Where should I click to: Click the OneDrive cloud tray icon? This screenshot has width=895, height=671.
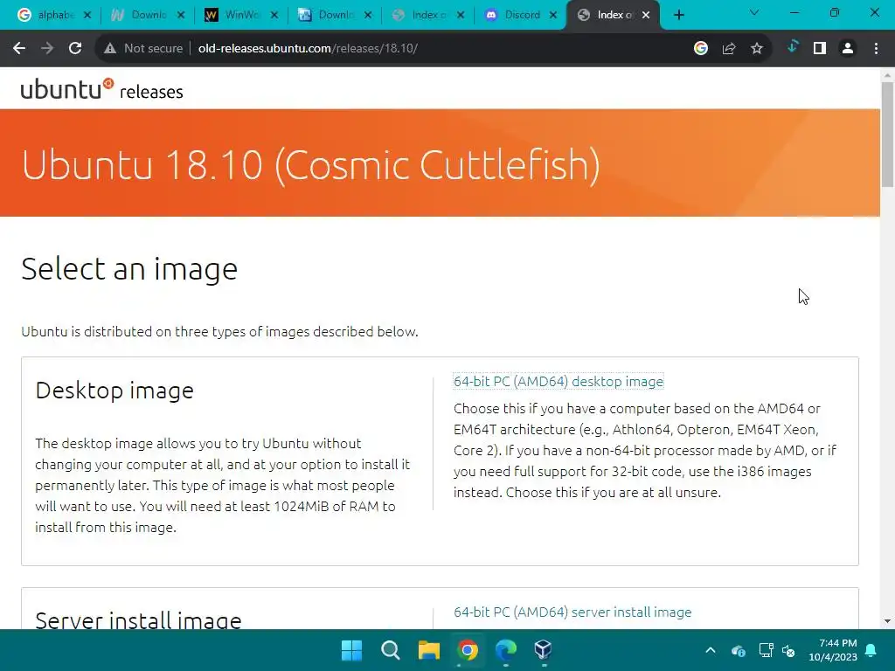tap(738, 650)
